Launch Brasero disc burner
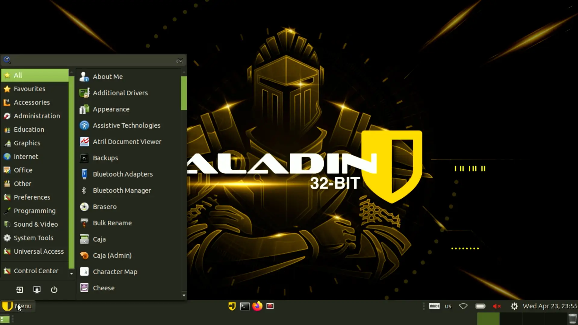The width and height of the screenshot is (578, 325). coord(129,206)
